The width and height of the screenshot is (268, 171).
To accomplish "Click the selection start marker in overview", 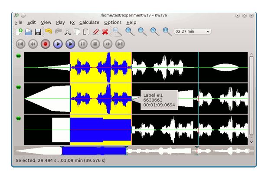I will point(62,151).
